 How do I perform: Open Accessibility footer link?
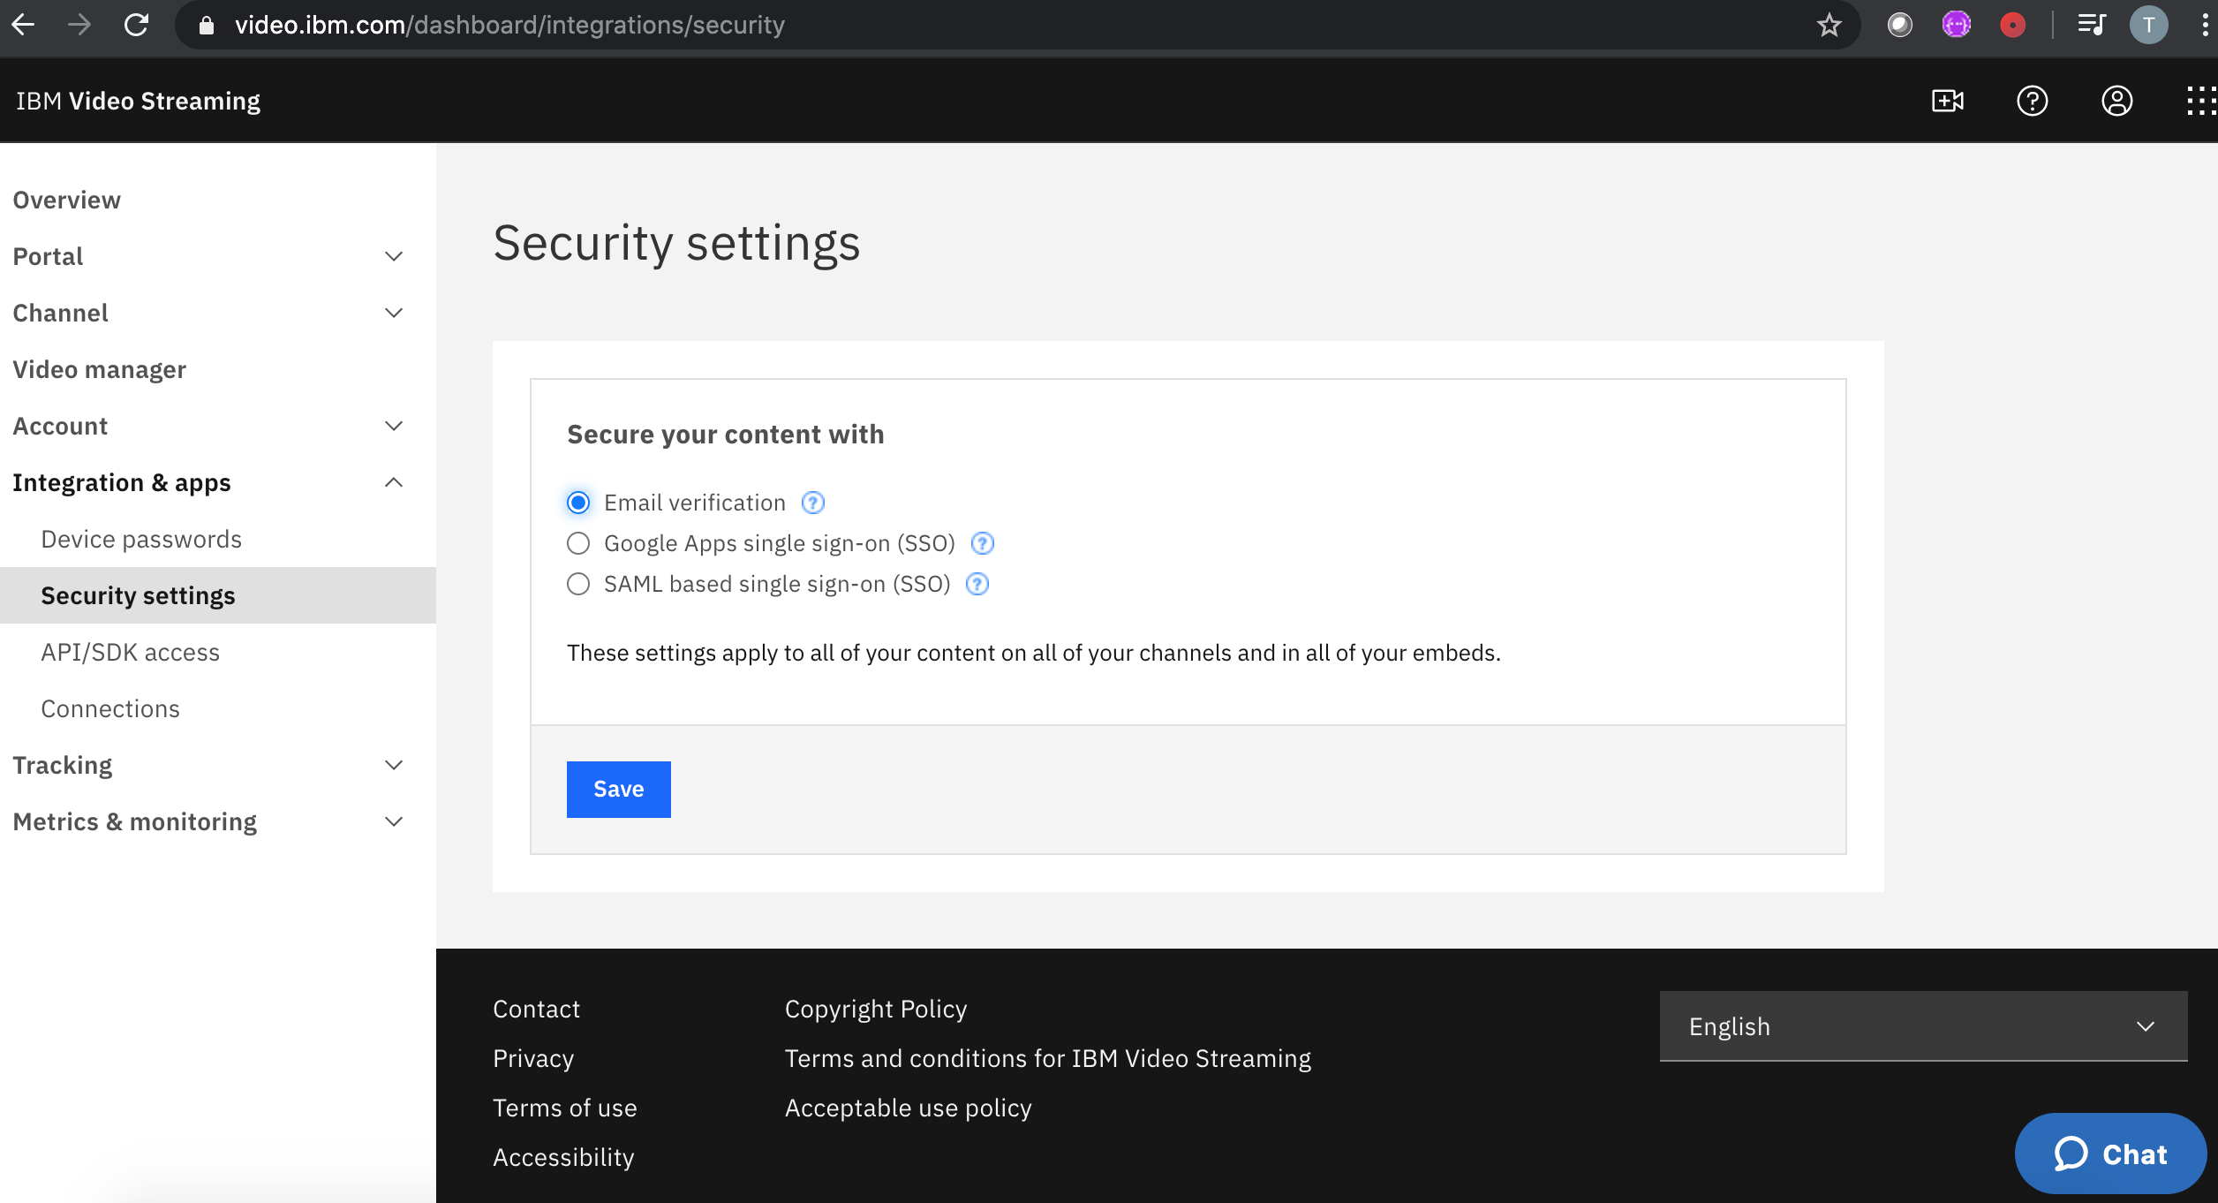[x=563, y=1157]
